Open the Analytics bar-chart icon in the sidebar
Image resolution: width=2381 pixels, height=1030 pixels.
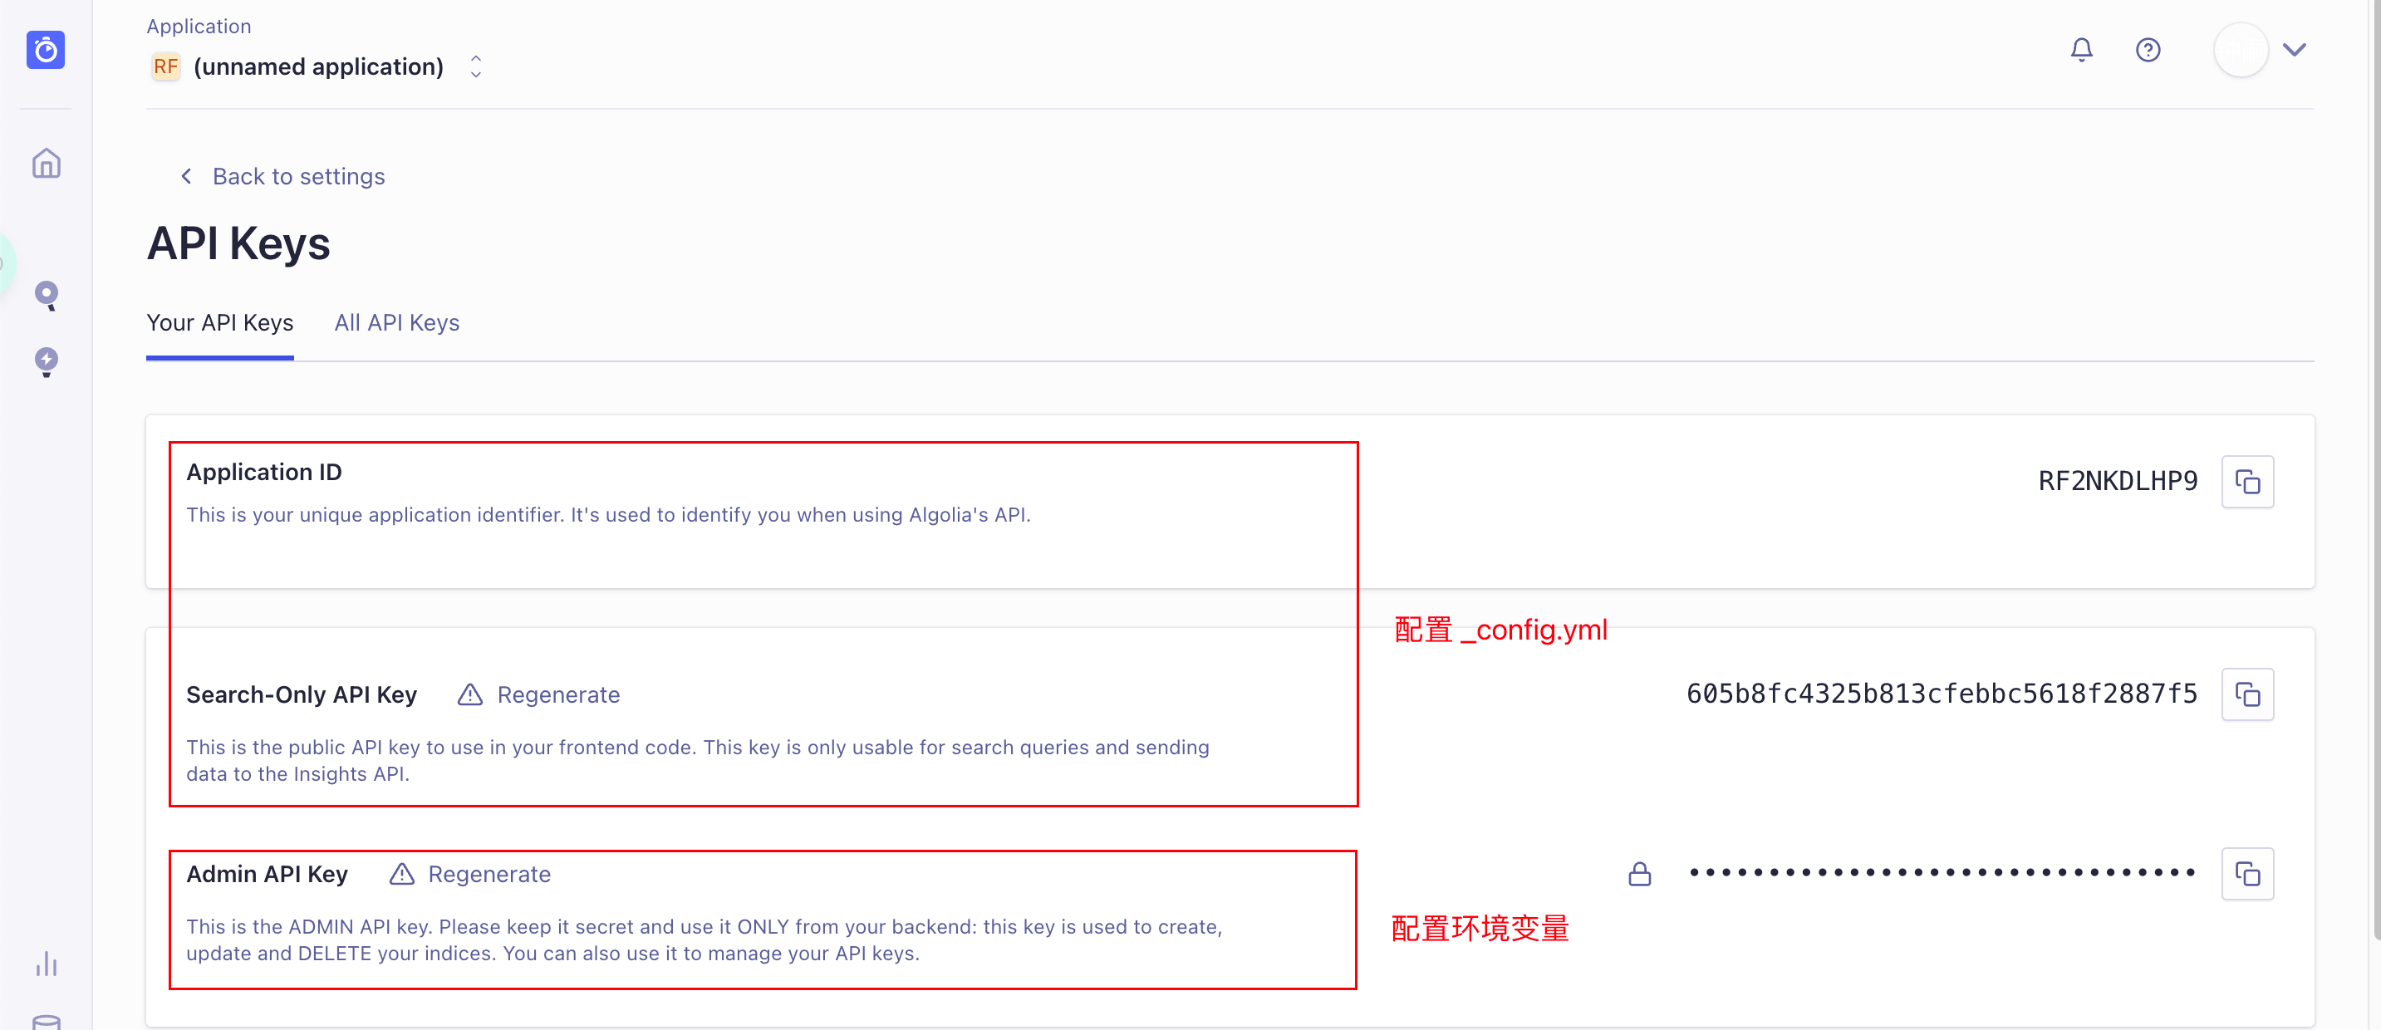click(x=46, y=964)
